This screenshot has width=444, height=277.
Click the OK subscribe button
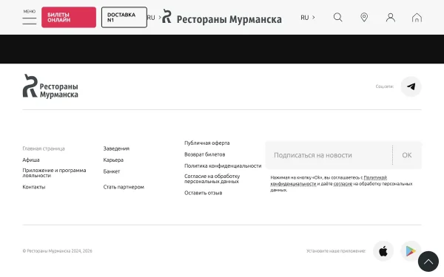pos(407,155)
